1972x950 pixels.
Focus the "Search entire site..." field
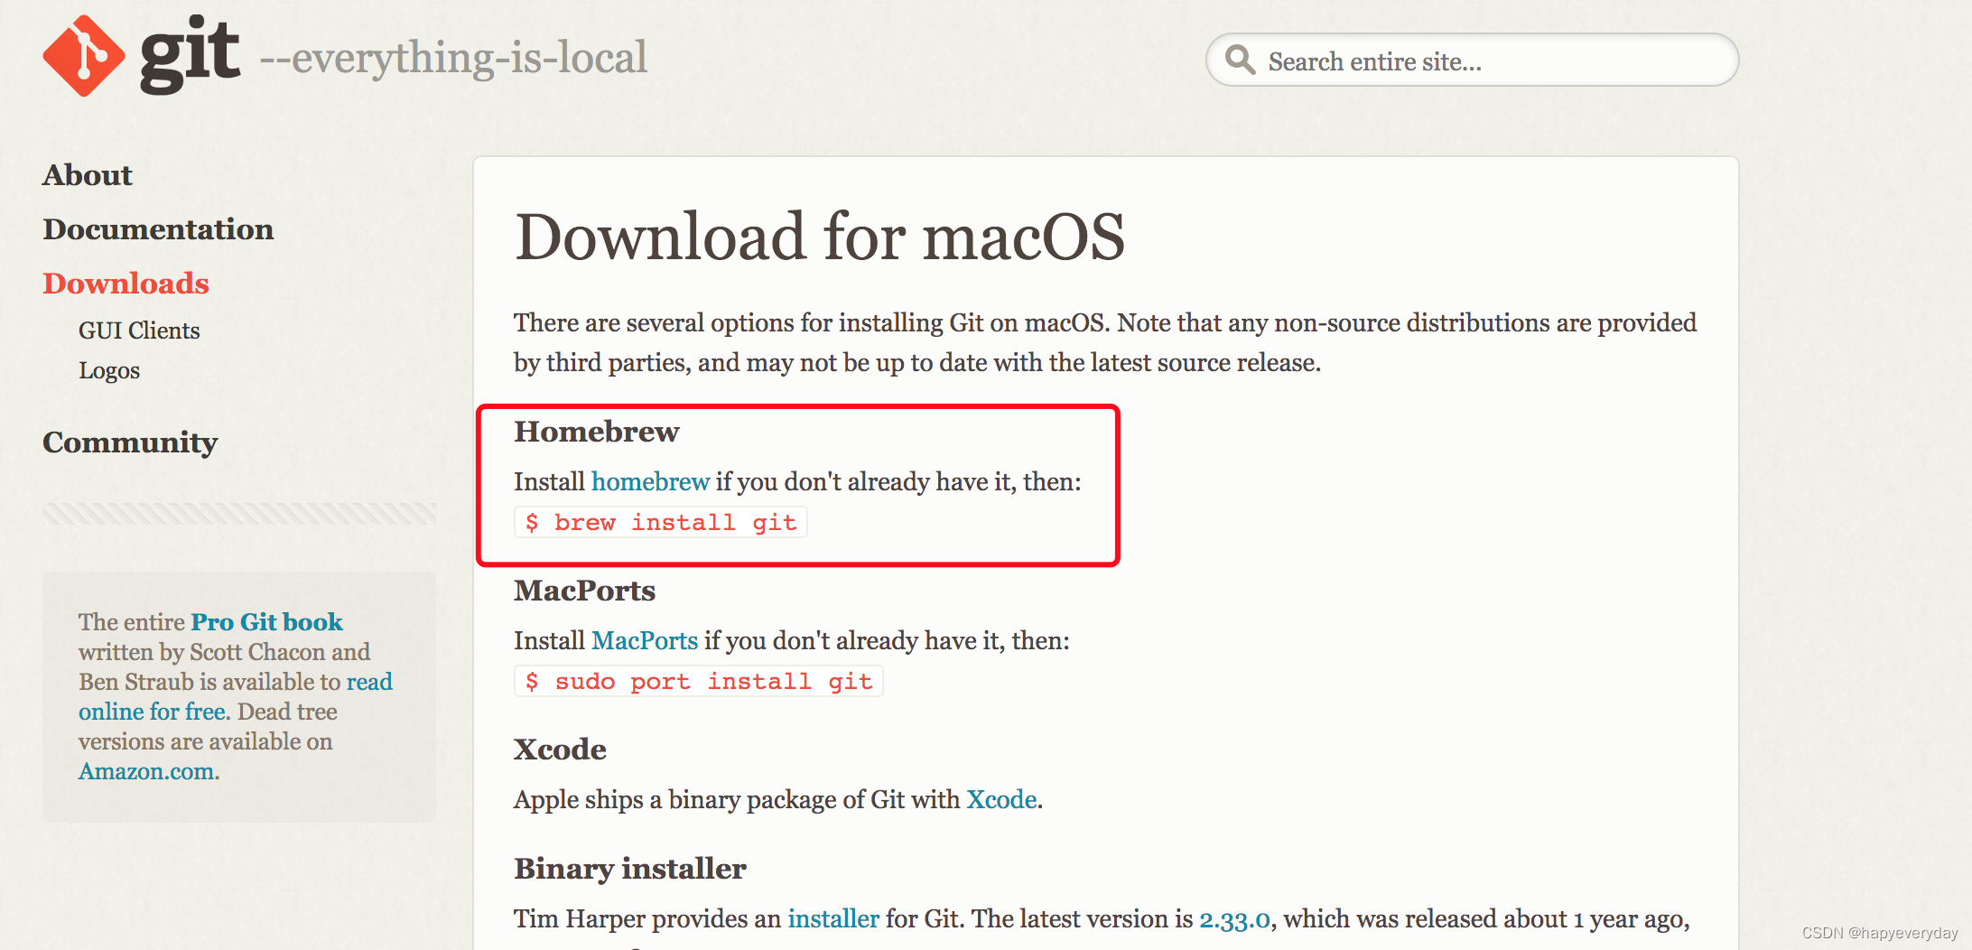click(1472, 61)
